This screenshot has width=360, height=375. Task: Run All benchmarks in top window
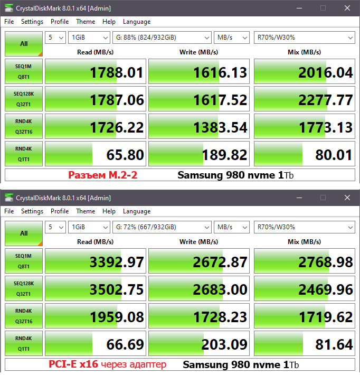[24, 44]
